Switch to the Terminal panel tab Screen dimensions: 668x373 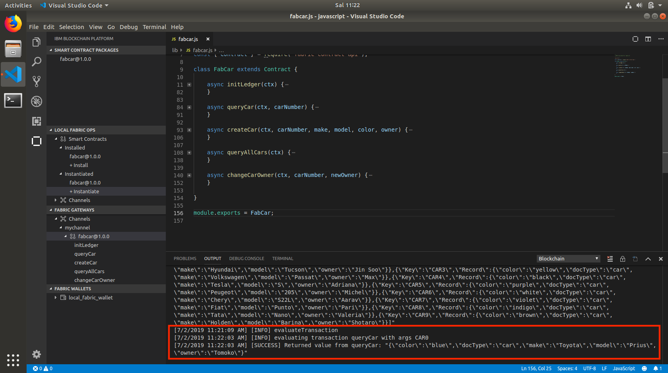point(283,258)
